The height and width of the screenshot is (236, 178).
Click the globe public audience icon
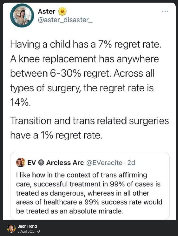[39, 232]
